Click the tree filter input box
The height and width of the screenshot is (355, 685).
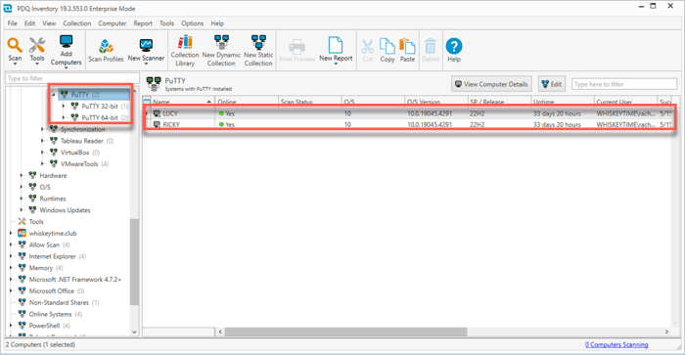pyautogui.click(x=72, y=78)
